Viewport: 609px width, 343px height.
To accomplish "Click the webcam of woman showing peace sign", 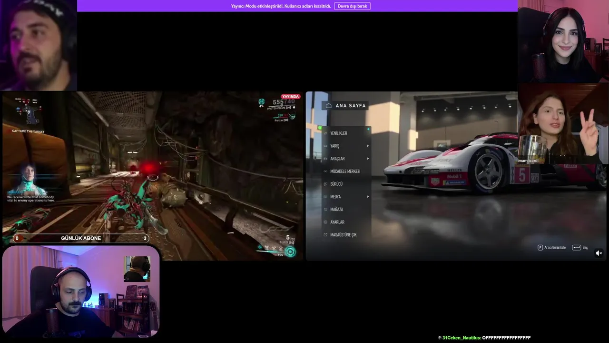I will pos(563,124).
